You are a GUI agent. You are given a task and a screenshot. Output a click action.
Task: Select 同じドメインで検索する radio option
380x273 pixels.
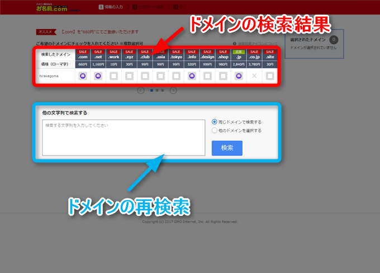(214, 122)
